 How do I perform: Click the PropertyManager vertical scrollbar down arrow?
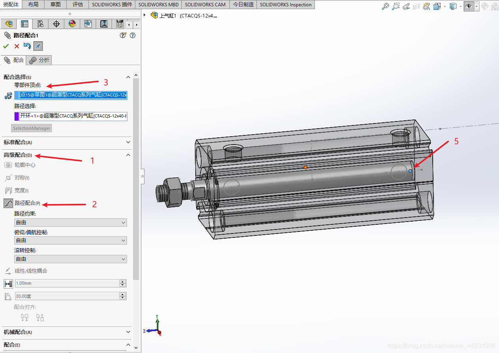(136, 348)
